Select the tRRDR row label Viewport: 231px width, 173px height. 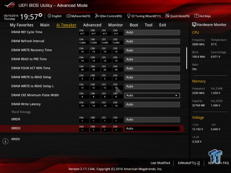(x=16, y=119)
